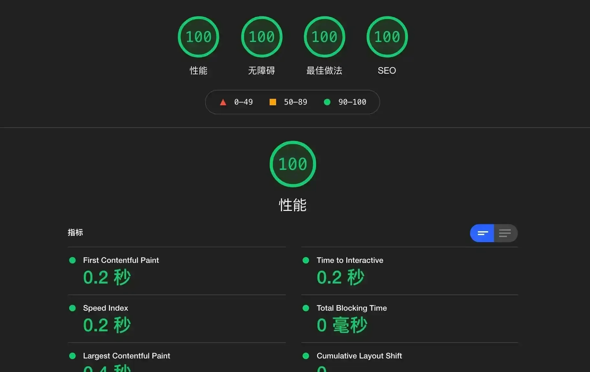
Task: Click the red triangle 0–49 legend icon
Action: pos(223,102)
